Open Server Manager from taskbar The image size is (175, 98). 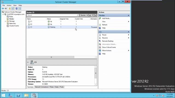point(10,96)
